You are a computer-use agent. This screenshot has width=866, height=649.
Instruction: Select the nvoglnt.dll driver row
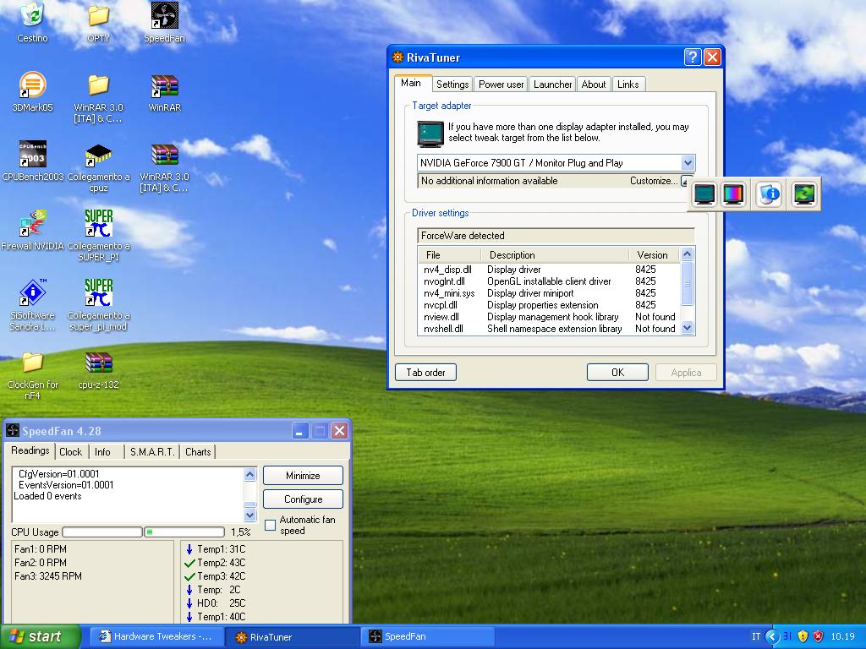point(550,281)
